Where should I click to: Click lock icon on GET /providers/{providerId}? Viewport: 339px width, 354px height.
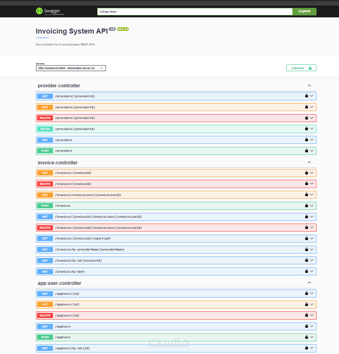coord(307,96)
